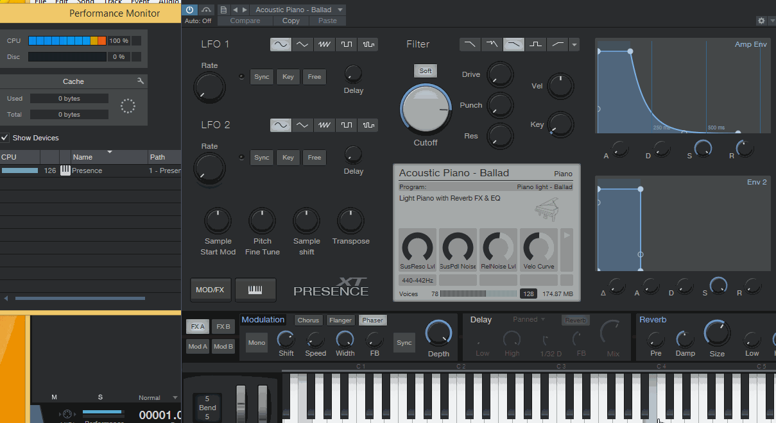Click the Paste button
The width and height of the screenshot is (776, 423).
coord(327,21)
